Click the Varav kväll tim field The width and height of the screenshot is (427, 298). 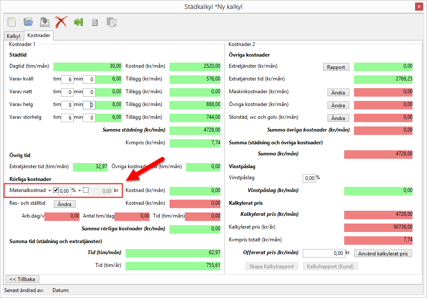pos(67,79)
